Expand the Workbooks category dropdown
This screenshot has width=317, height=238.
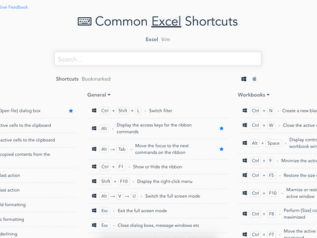254,95
